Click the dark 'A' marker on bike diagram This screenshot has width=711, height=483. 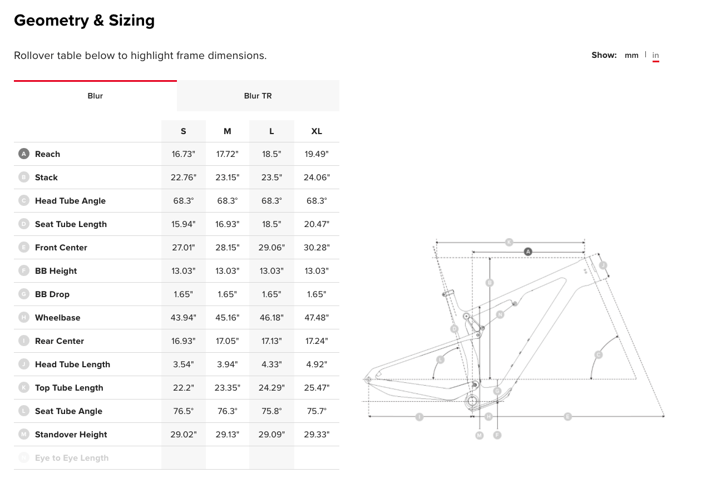pyautogui.click(x=528, y=252)
